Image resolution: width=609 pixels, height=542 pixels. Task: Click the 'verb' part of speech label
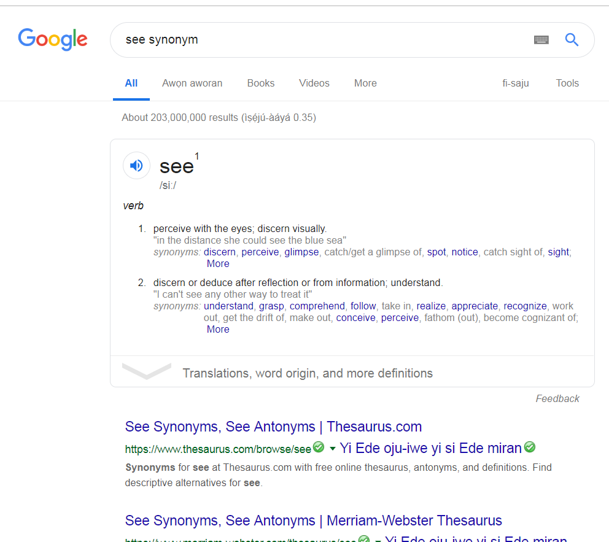point(133,206)
